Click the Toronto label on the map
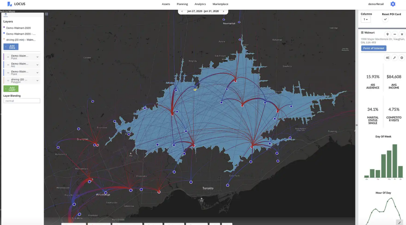Viewport: 406px width, 225px height. (208, 188)
